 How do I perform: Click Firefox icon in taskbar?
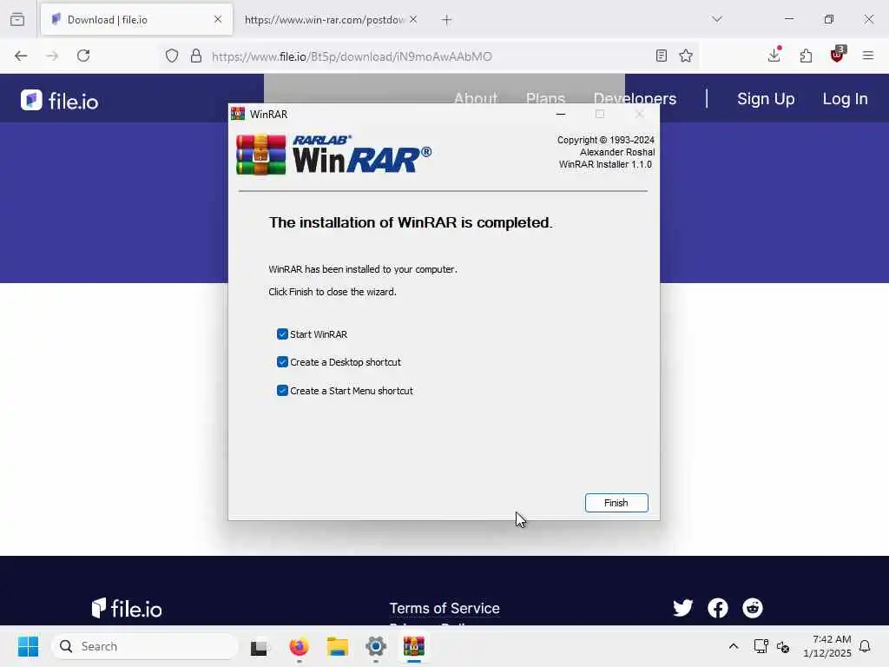pos(299,646)
